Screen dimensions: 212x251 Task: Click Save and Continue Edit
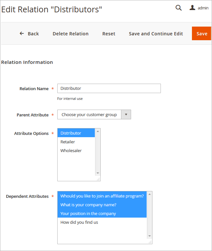tap(156, 34)
